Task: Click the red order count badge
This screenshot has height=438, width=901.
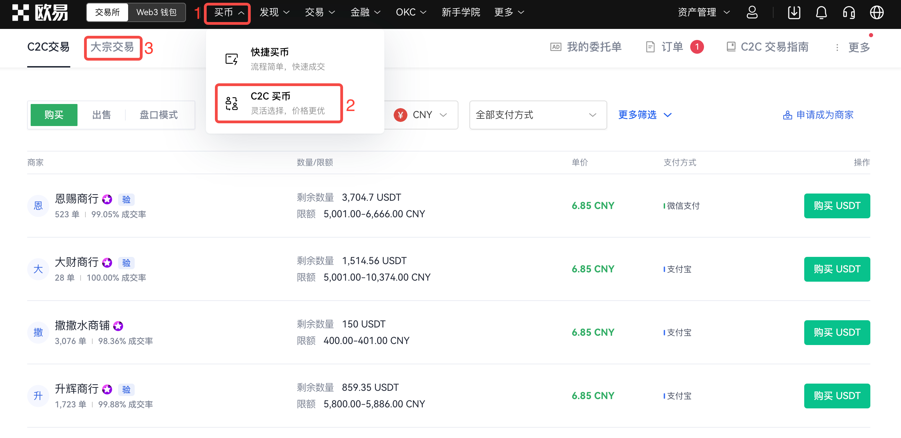Action: coord(697,47)
